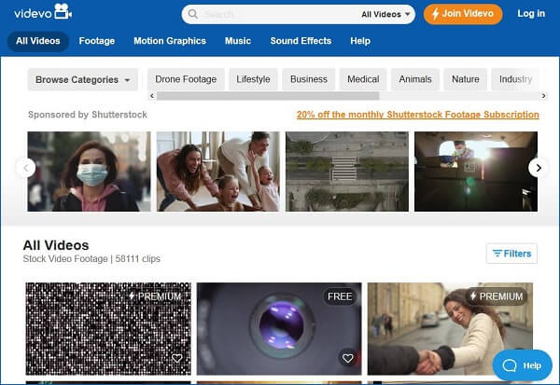The height and width of the screenshot is (385, 560).
Task: Click the Videvo camera logo
Action: coord(43,12)
